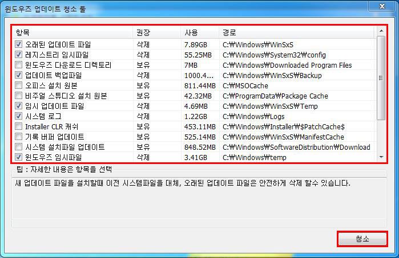
Task: Click the 811.44MB usage value
Action: click(200, 86)
